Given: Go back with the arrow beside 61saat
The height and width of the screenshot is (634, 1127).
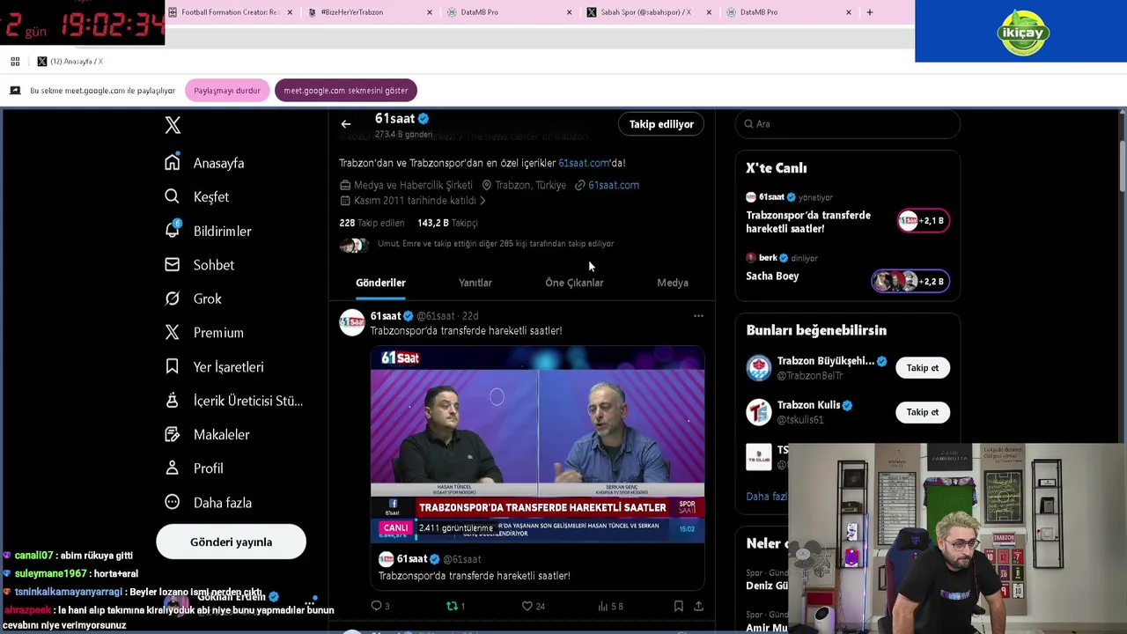Looking at the screenshot, I should point(345,124).
